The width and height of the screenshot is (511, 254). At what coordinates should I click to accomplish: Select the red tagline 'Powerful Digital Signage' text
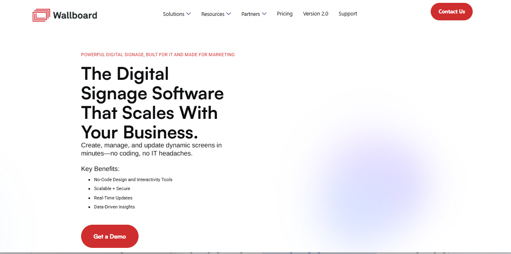(158, 55)
